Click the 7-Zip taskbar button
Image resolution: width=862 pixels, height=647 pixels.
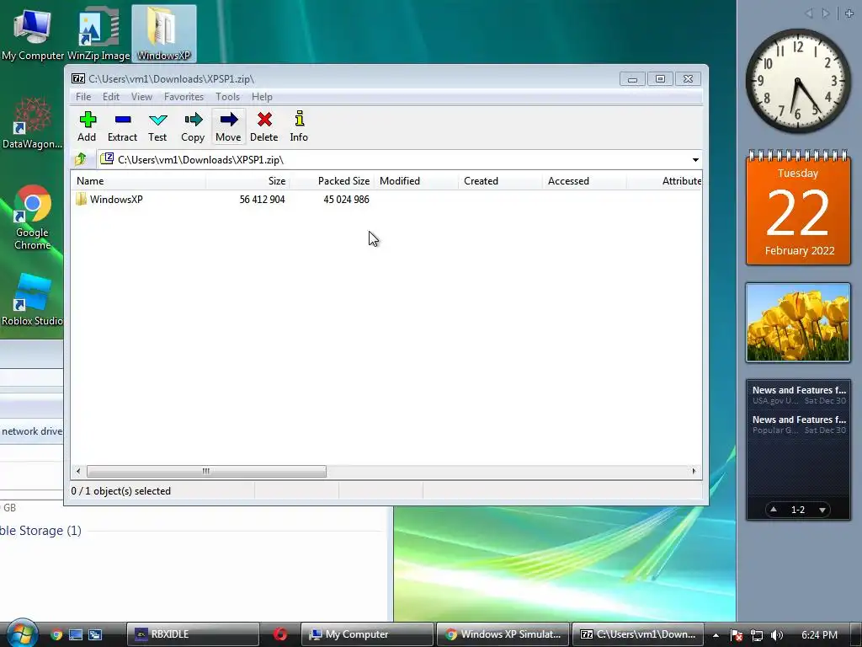[638, 634]
